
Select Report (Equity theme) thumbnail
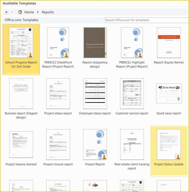click(169, 43)
